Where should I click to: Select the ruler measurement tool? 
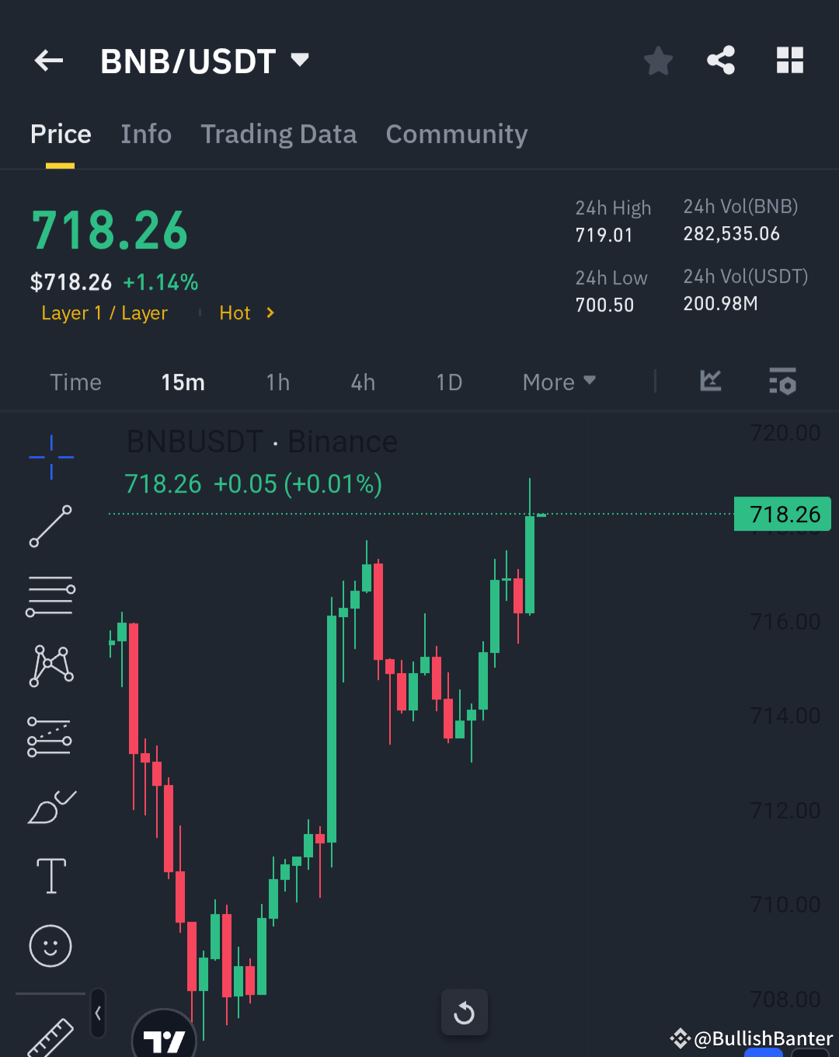[x=50, y=1038]
